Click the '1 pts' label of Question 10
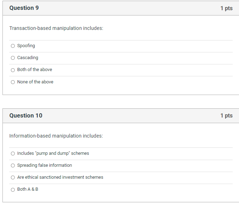 (x=227, y=116)
